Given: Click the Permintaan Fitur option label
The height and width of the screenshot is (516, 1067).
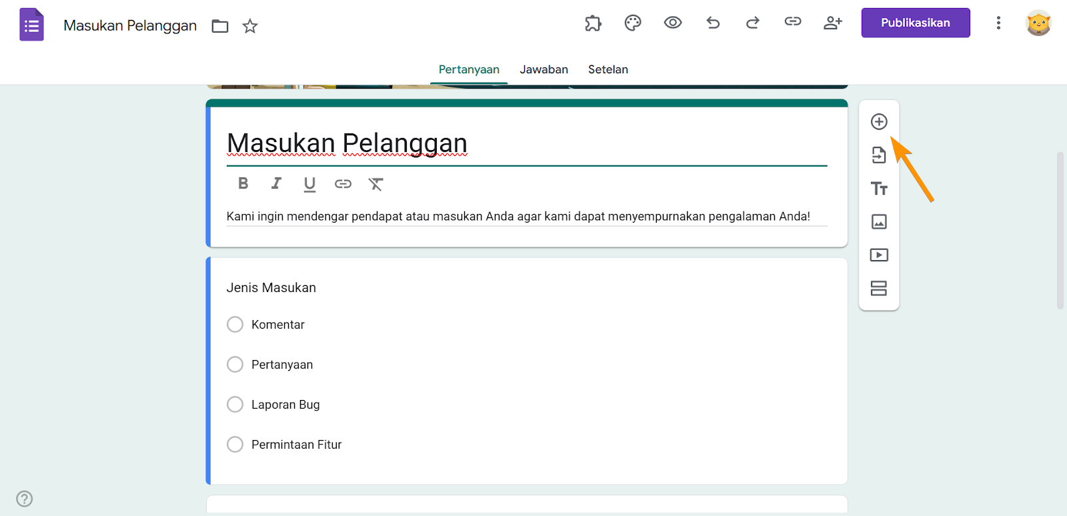Looking at the screenshot, I should click(297, 445).
